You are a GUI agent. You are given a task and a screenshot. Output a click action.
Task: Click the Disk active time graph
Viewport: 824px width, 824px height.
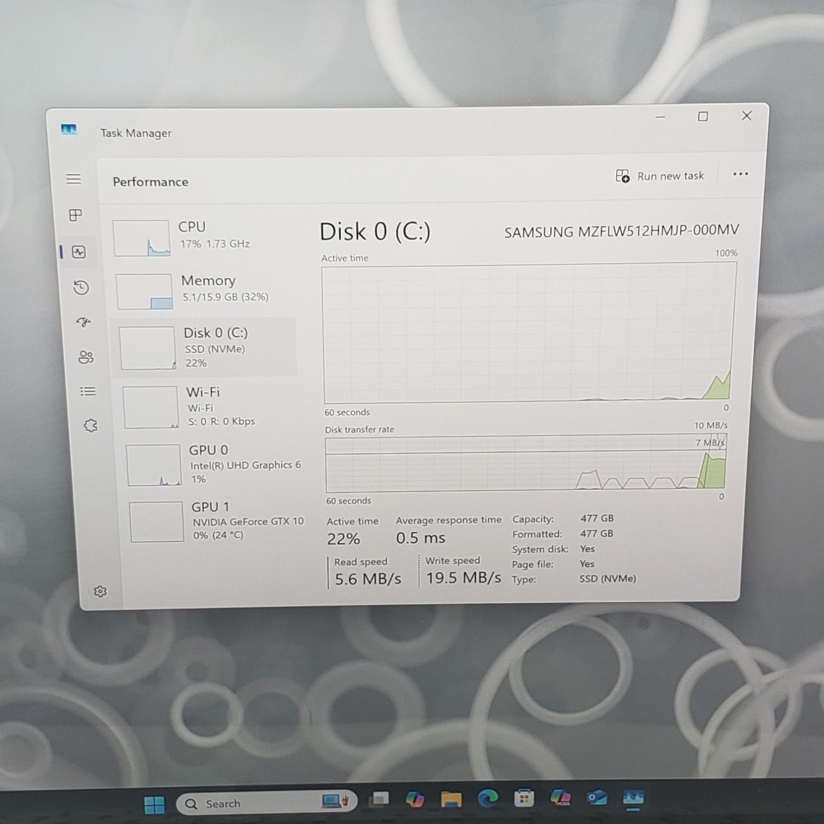[x=528, y=333]
